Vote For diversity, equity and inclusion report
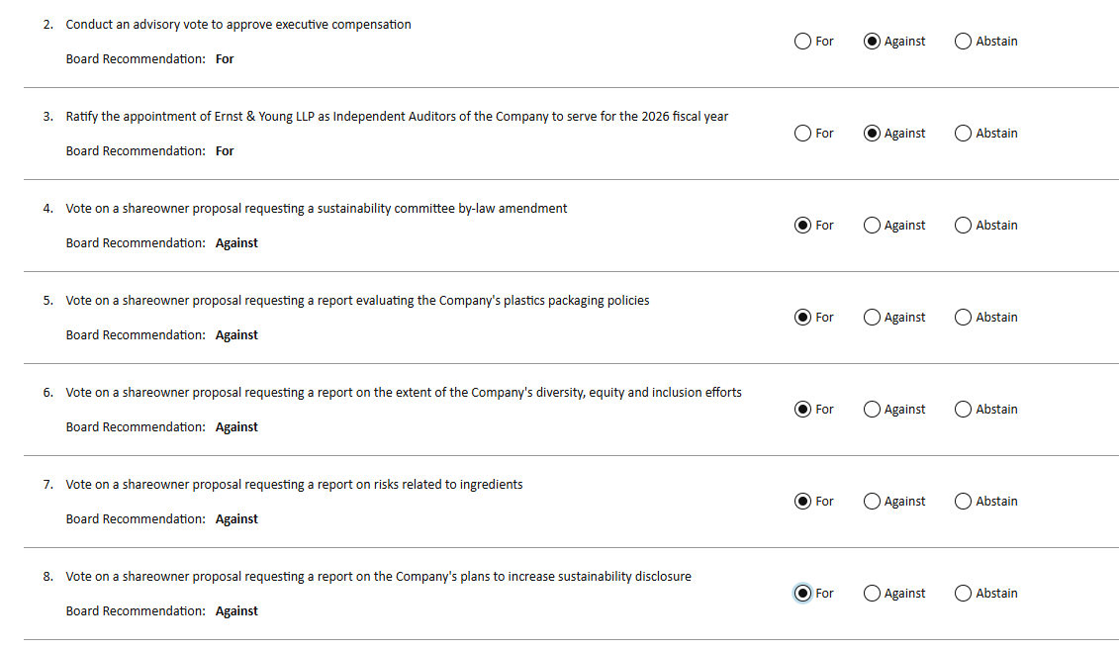Viewport: 1119px width, 650px height. click(803, 410)
